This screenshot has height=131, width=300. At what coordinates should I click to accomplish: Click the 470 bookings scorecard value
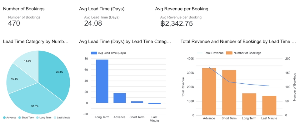[x=14, y=23]
